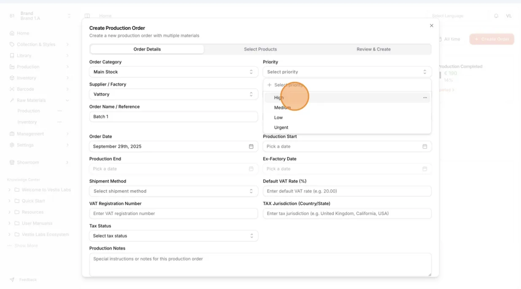This screenshot has width=521, height=289.
Task: Pick a Production End date
Action: (174, 169)
